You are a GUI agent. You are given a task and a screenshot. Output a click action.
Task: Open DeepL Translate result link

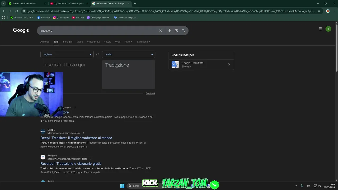[76, 138]
